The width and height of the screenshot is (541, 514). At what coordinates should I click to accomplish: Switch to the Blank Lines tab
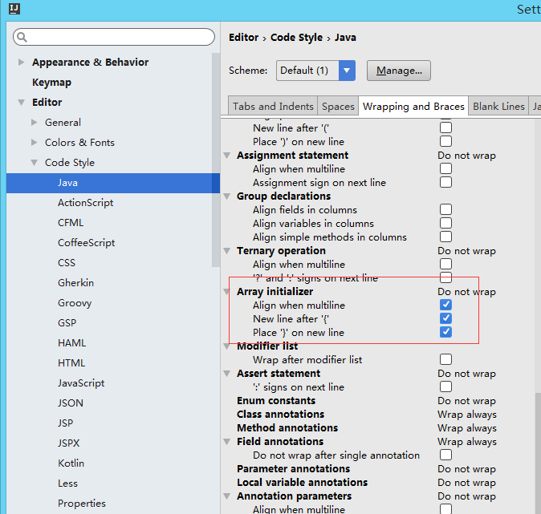pyautogui.click(x=498, y=106)
